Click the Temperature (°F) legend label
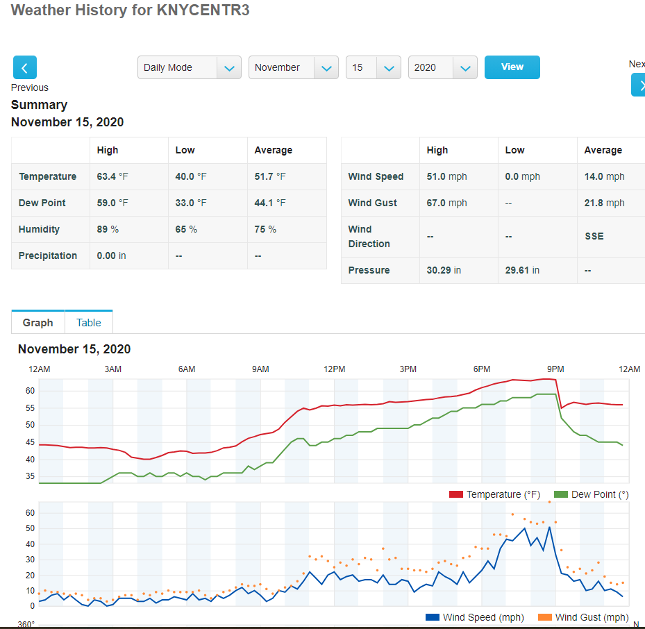The height and width of the screenshot is (629, 645). (503, 494)
